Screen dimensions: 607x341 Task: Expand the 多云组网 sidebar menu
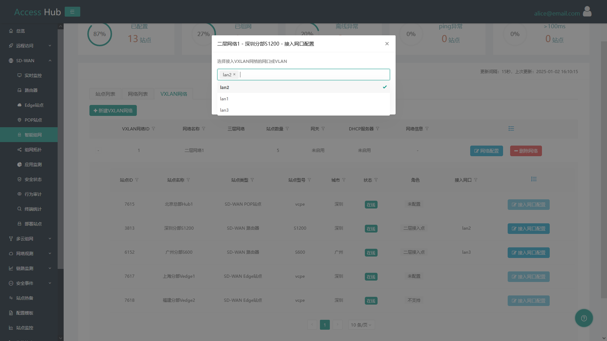pyautogui.click(x=29, y=239)
